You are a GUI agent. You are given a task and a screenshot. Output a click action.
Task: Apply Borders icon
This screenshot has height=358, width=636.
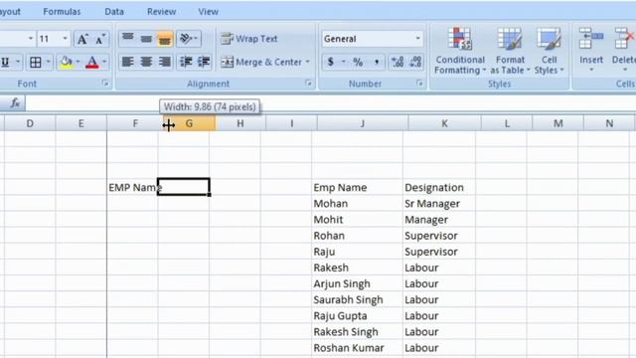(36, 62)
